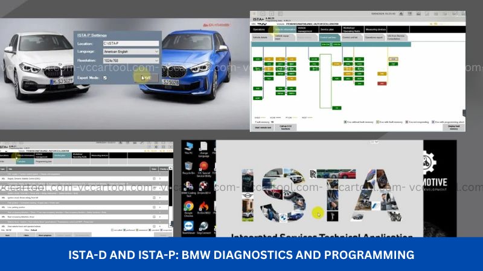Open Operations menu in the top-right ISTA+ window

[261, 30]
